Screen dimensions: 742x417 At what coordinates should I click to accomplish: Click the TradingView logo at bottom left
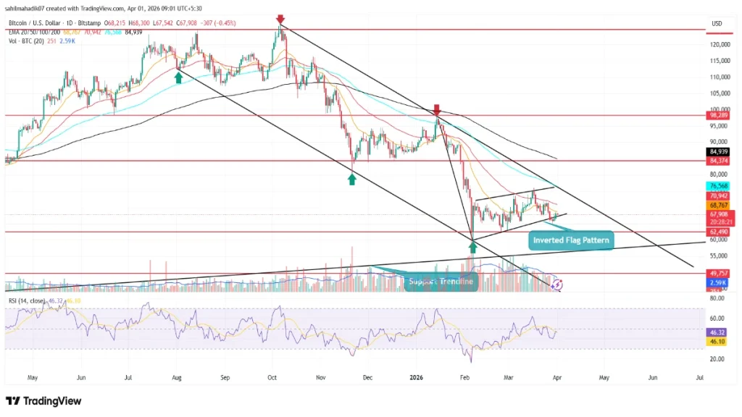43,401
